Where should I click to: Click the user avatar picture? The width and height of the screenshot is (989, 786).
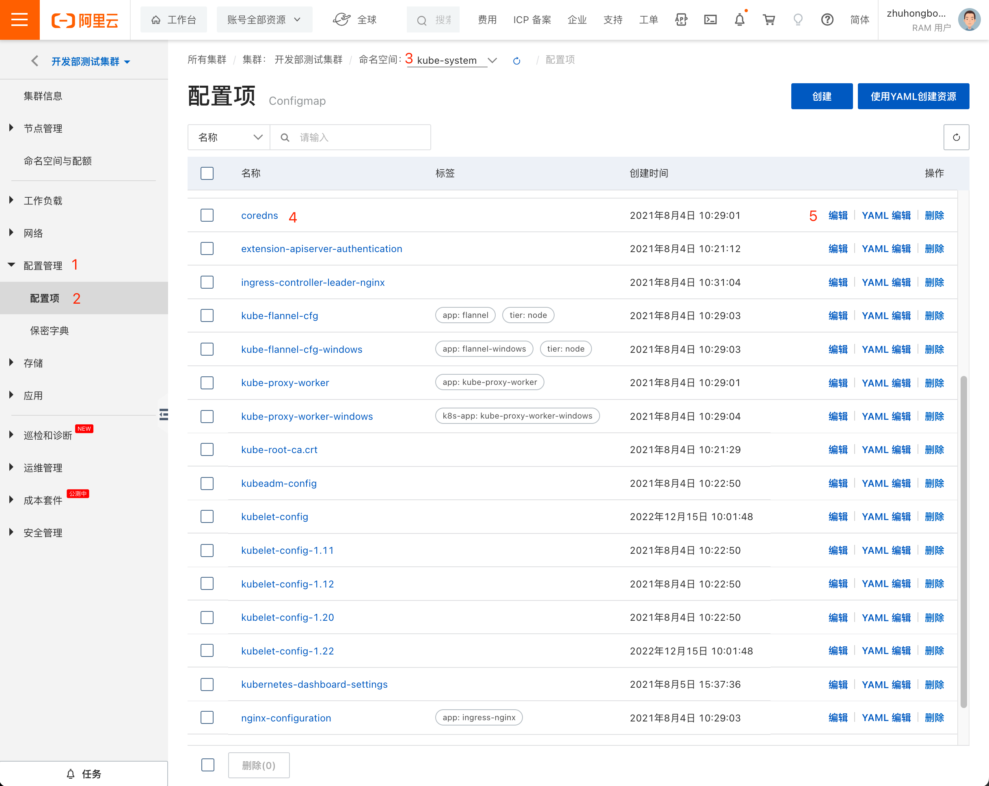click(969, 20)
